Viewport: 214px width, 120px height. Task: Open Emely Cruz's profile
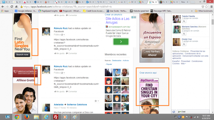point(187,39)
